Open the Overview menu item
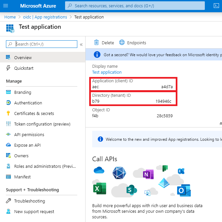Image resolution: width=222 pixels, height=222 pixels. tap(23, 57)
